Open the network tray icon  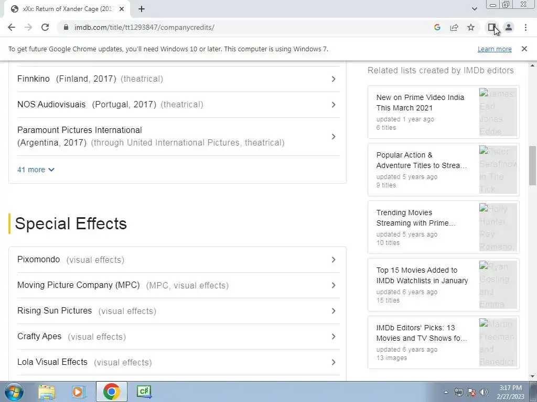pos(458,392)
